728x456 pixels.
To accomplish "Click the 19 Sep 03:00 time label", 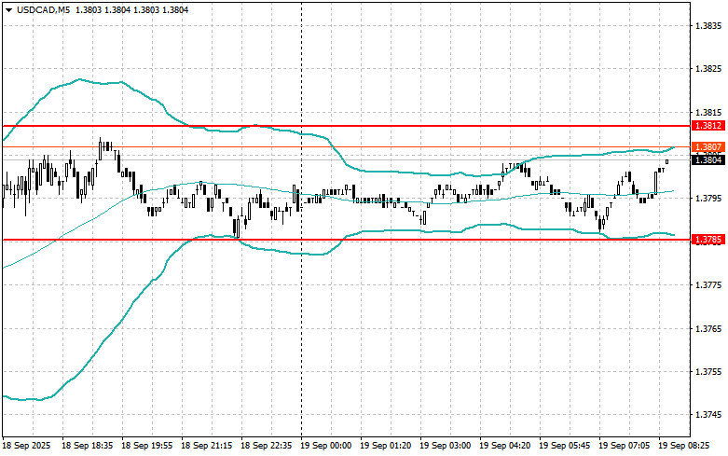I will point(445,446).
